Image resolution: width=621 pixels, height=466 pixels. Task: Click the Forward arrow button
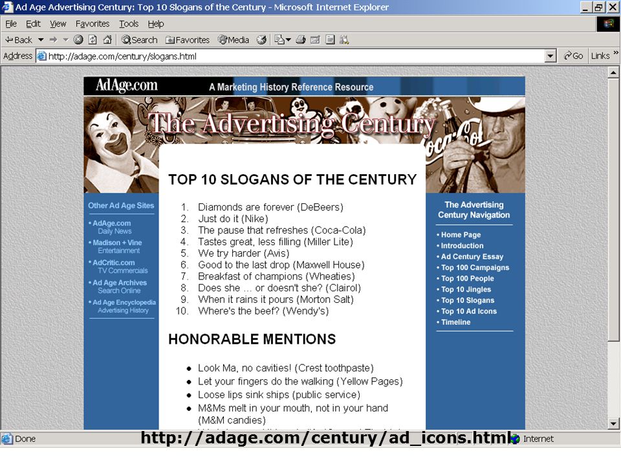tap(53, 40)
